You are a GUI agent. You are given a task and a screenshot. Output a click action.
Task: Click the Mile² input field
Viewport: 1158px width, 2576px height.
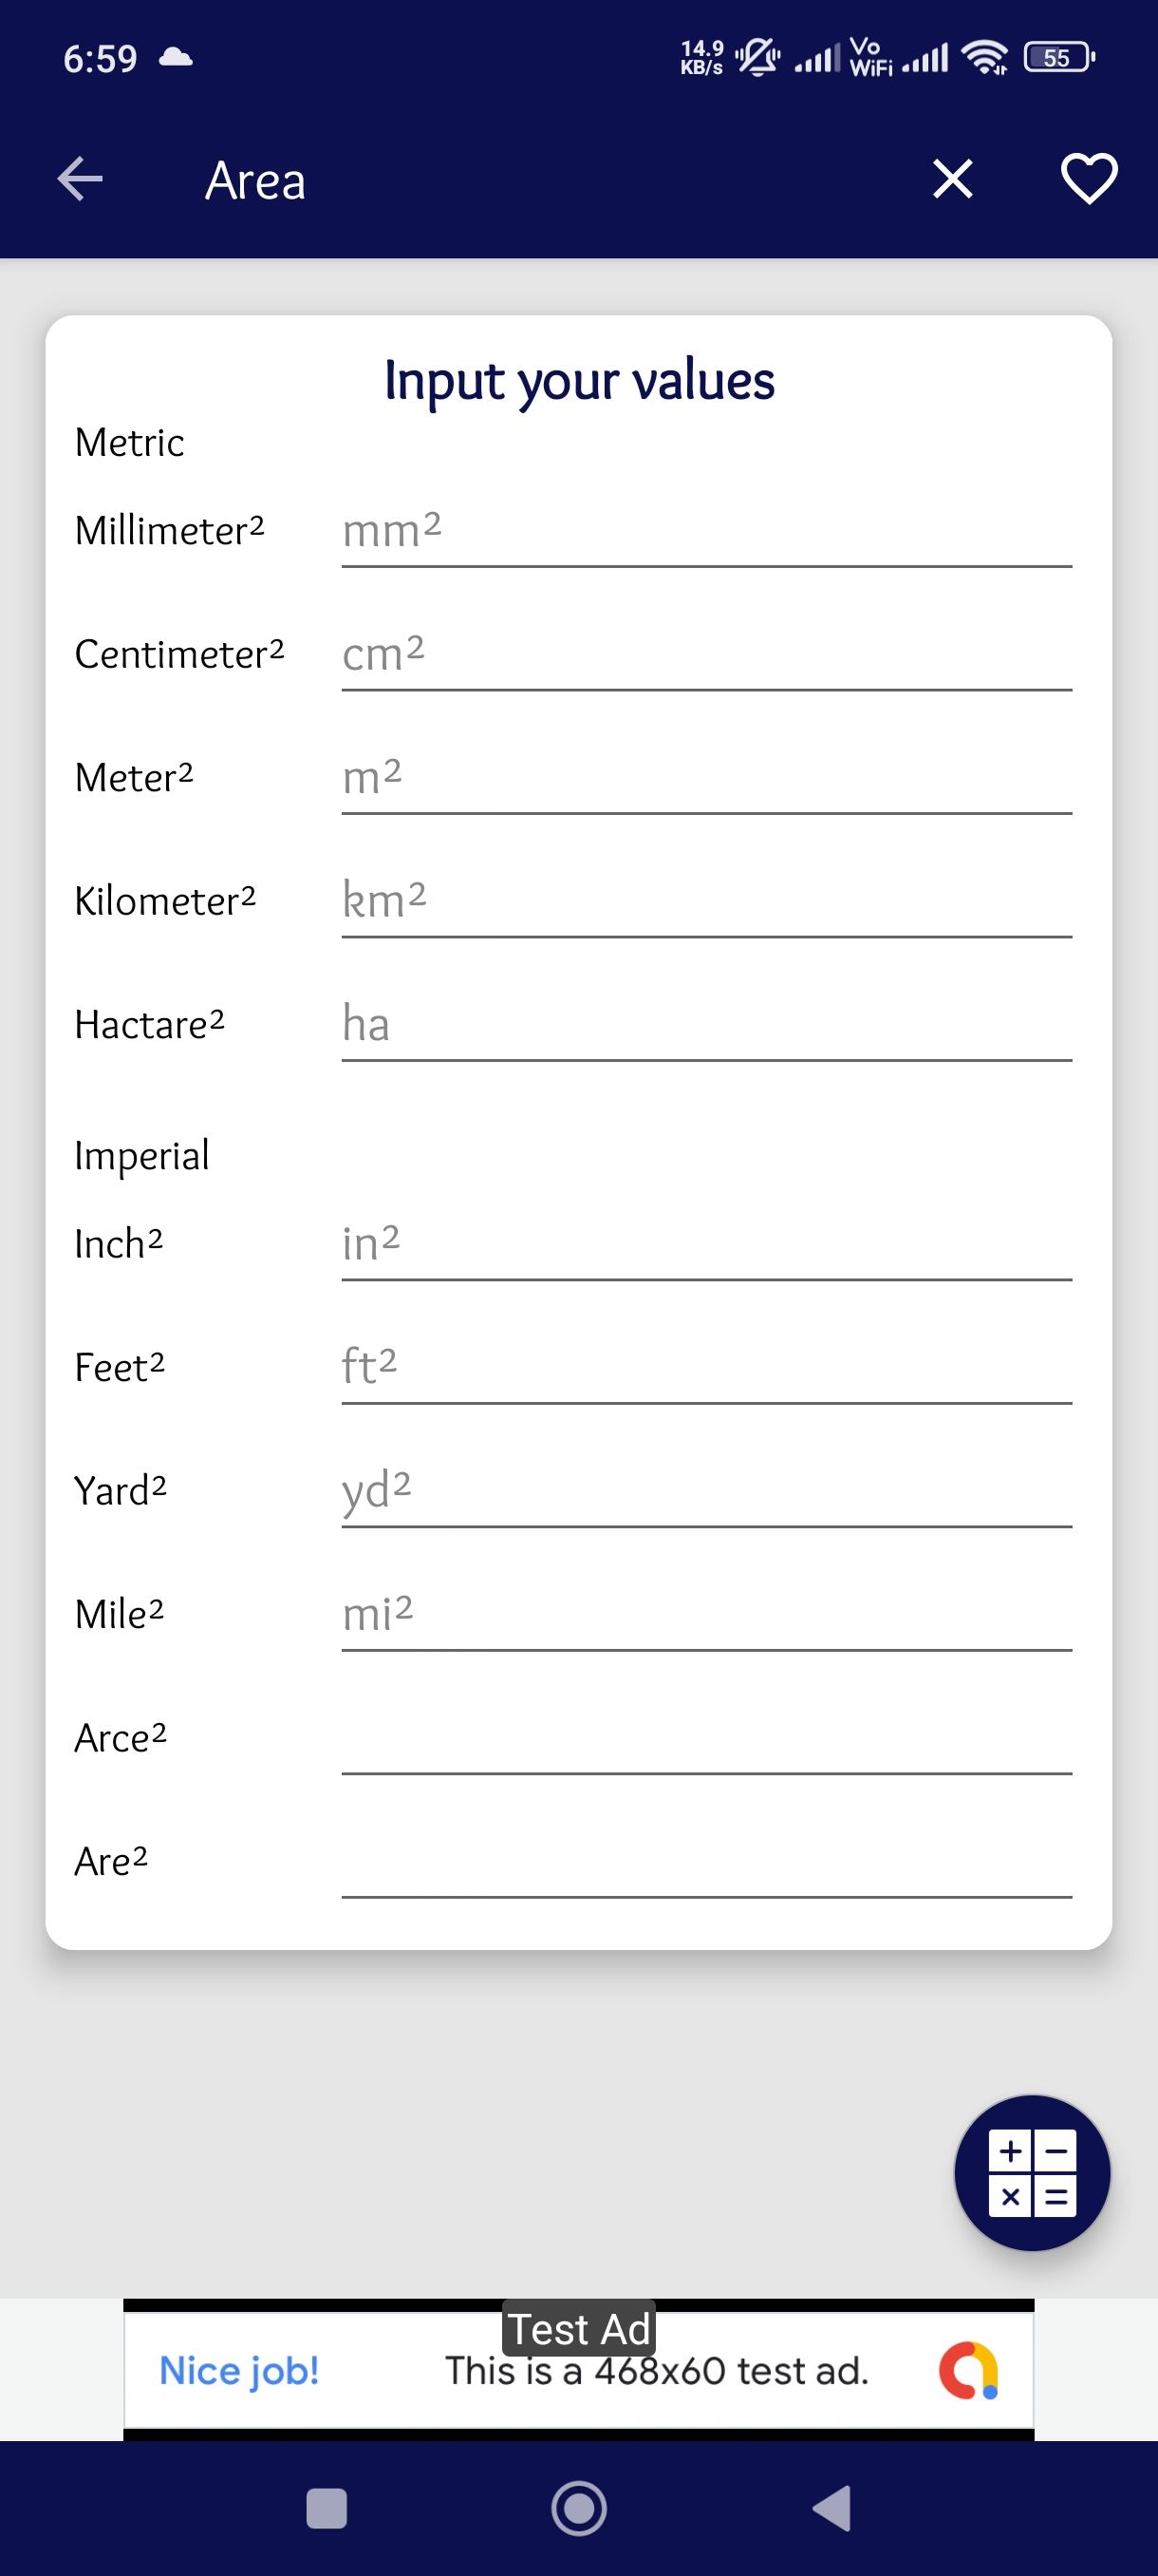(705, 1614)
